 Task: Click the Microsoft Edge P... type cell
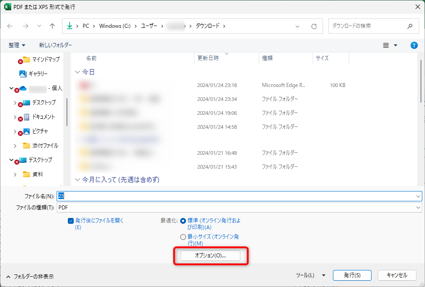click(x=283, y=85)
